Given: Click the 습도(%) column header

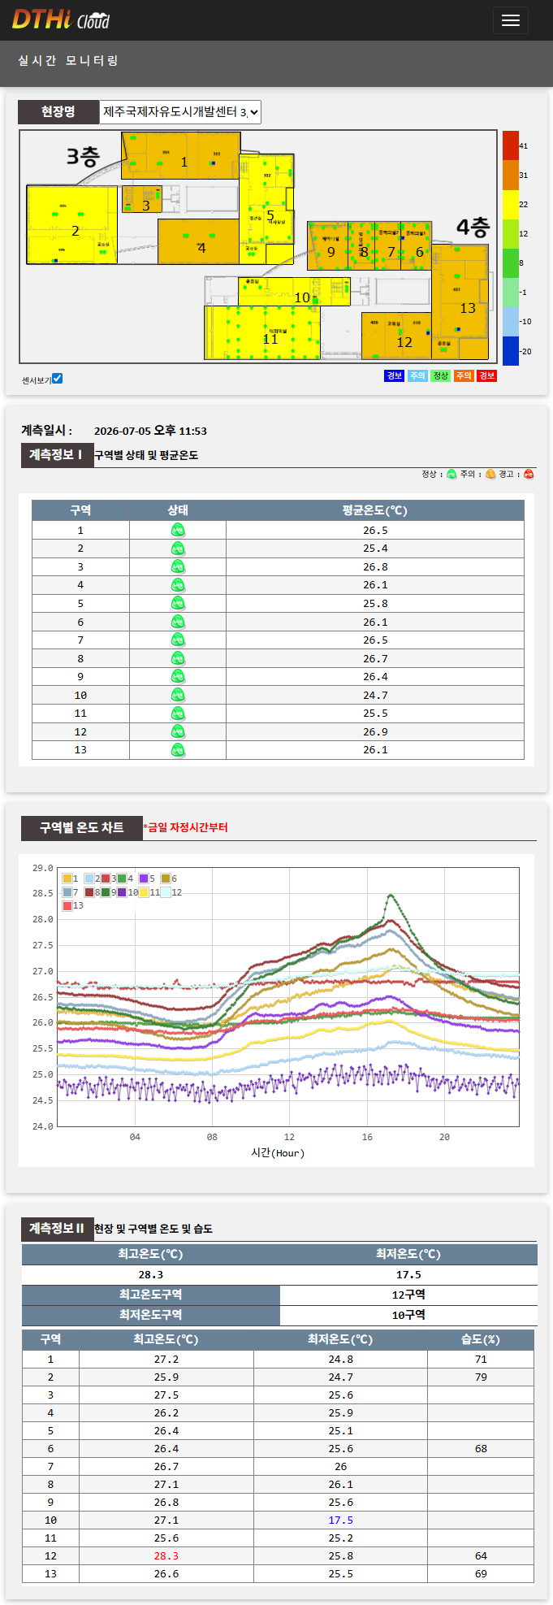Looking at the screenshot, I should [x=481, y=1339].
